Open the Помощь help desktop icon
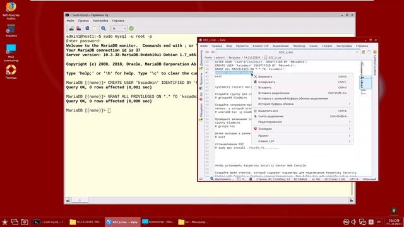404x227 pixels. pos(11,71)
